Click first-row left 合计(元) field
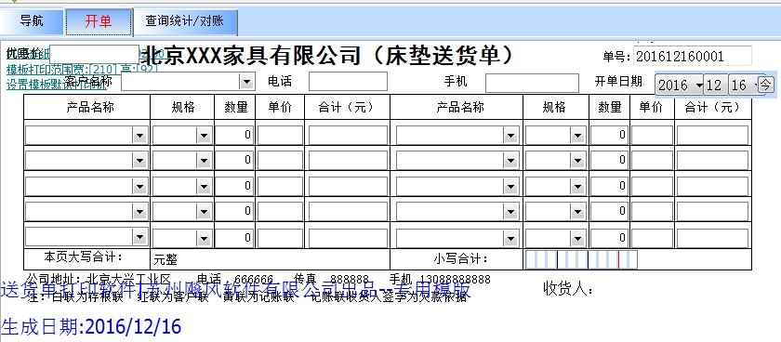 coord(348,135)
